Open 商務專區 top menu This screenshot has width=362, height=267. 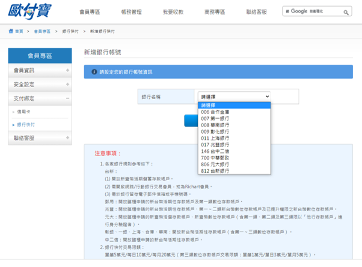pos(215,12)
